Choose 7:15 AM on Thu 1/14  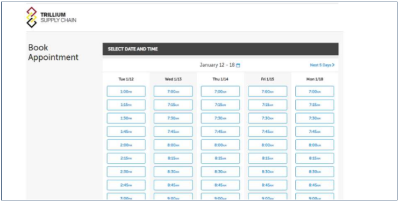point(220,105)
